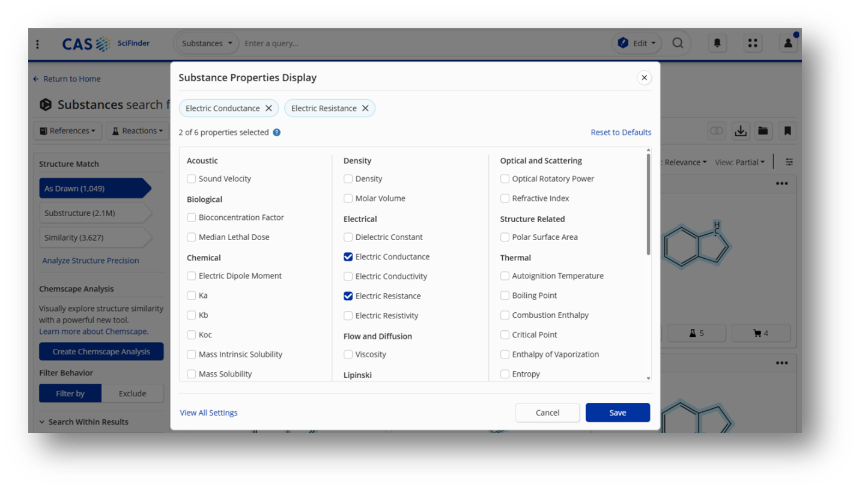The image size is (859, 490).
Task: Check the Combustion Enthalpy checkbox
Action: click(505, 315)
